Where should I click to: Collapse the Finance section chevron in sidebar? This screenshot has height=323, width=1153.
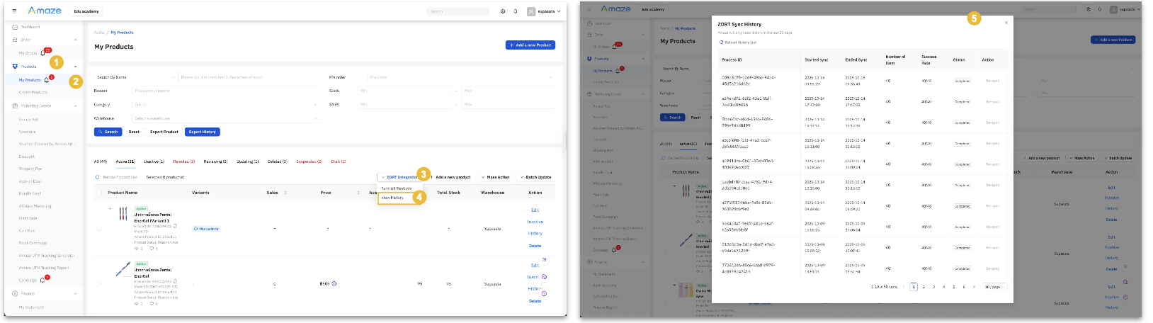pos(76,293)
